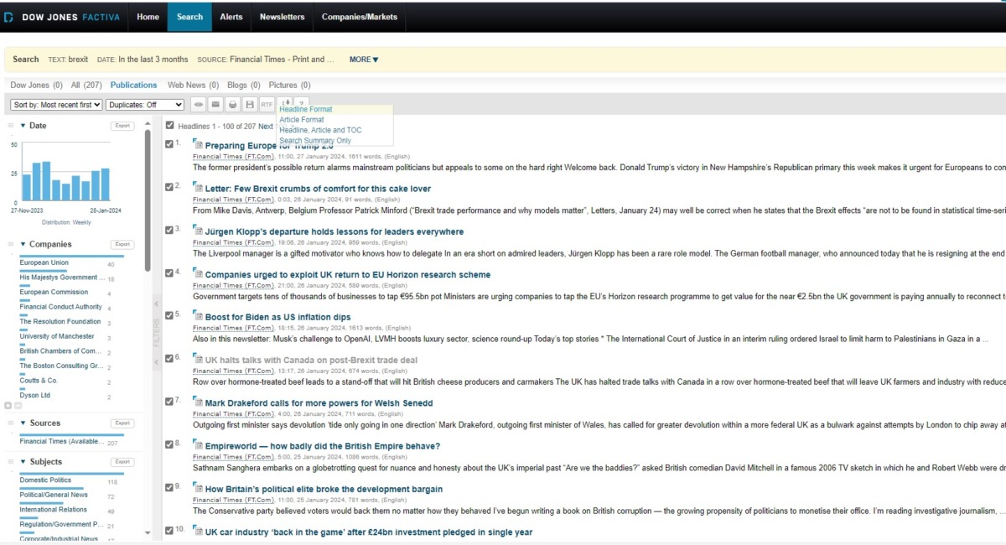The width and height of the screenshot is (1006, 545).
Task: Click Export button in the Sources panel
Action: point(122,423)
